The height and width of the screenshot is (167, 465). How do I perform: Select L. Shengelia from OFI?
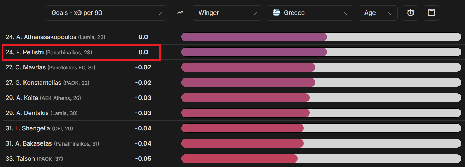point(39,128)
